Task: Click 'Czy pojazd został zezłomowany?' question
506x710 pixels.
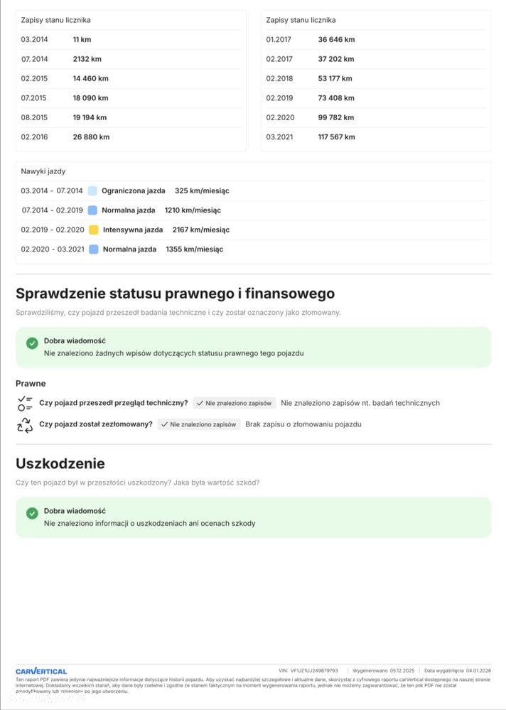Action: tap(96, 424)
